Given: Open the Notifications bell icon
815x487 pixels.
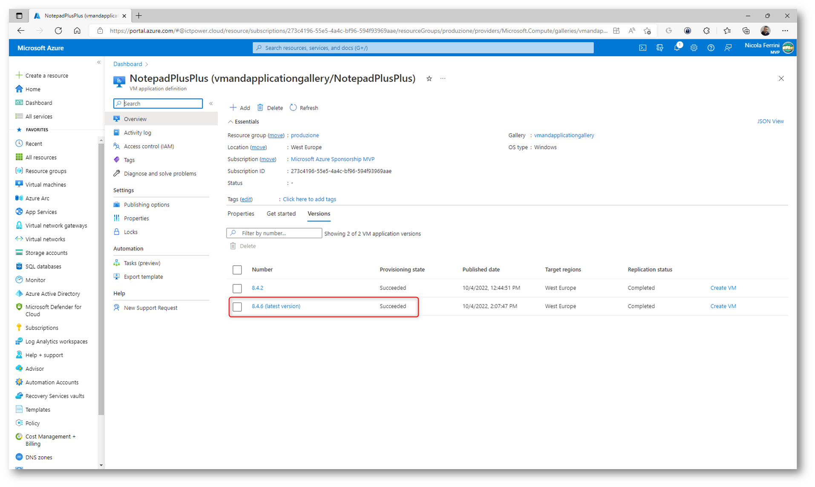Looking at the screenshot, I should 677,48.
